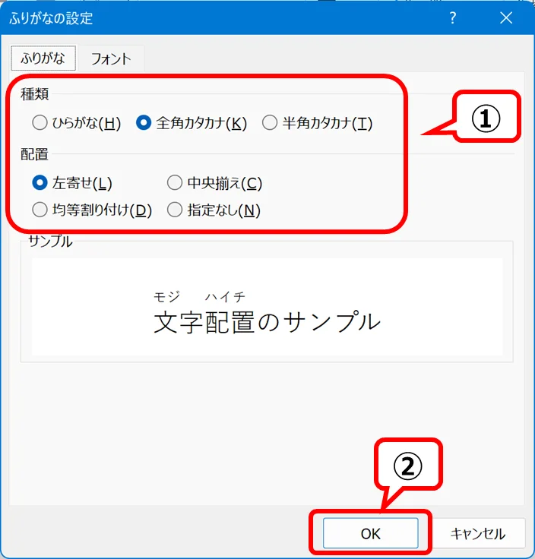Click the help question mark icon
Image resolution: width=535 pixels, height=559 pixels.
(x=453, y=17)
